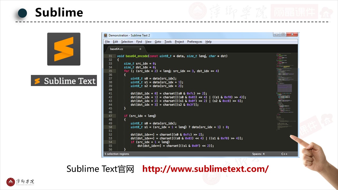Click the 'Sublime' slide heading
The width and height of the screenshot is (338, 190).
[x=59, y=12]
